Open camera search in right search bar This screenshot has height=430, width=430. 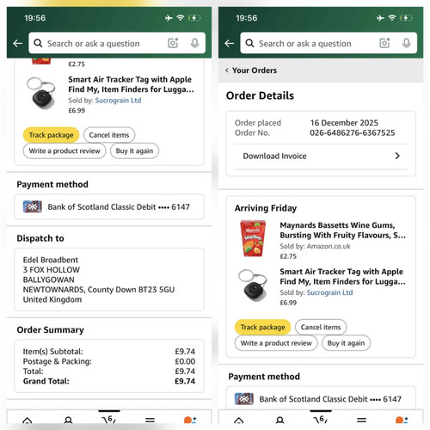384,43
